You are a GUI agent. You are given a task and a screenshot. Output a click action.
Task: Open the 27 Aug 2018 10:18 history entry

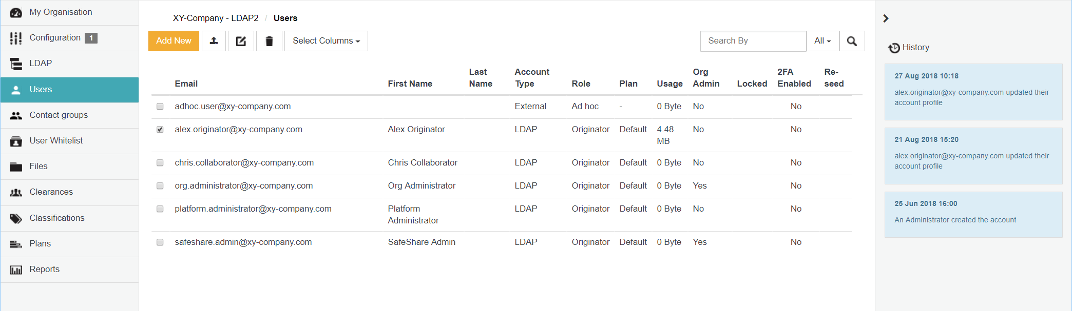click(x=973, y=92)
